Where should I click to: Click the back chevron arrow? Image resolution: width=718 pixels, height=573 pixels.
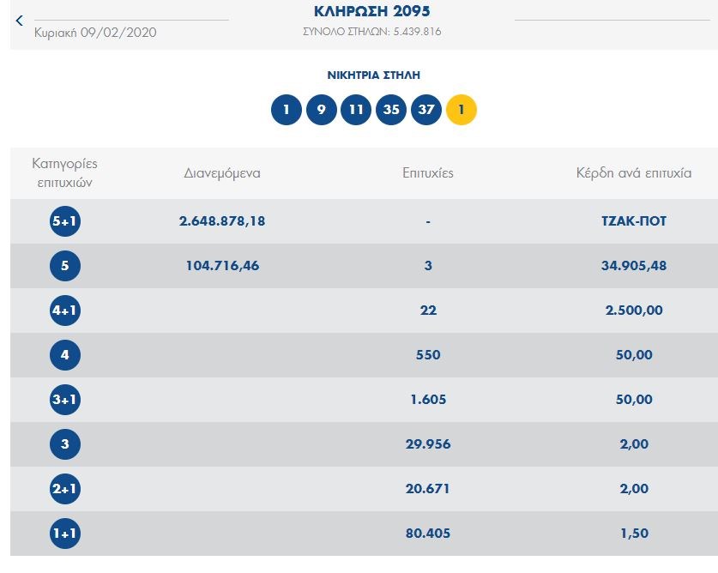coord(20,21)
